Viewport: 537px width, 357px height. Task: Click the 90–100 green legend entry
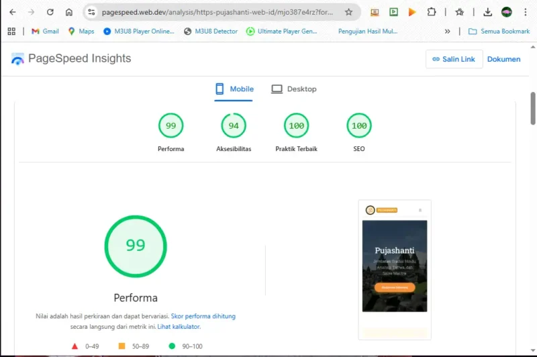click(186, 346)
